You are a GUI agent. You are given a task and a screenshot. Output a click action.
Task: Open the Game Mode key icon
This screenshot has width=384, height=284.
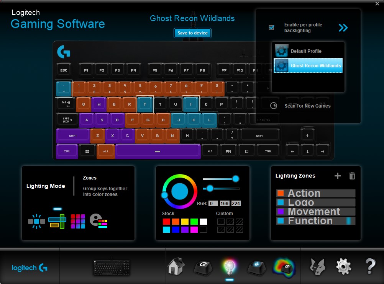256,268
